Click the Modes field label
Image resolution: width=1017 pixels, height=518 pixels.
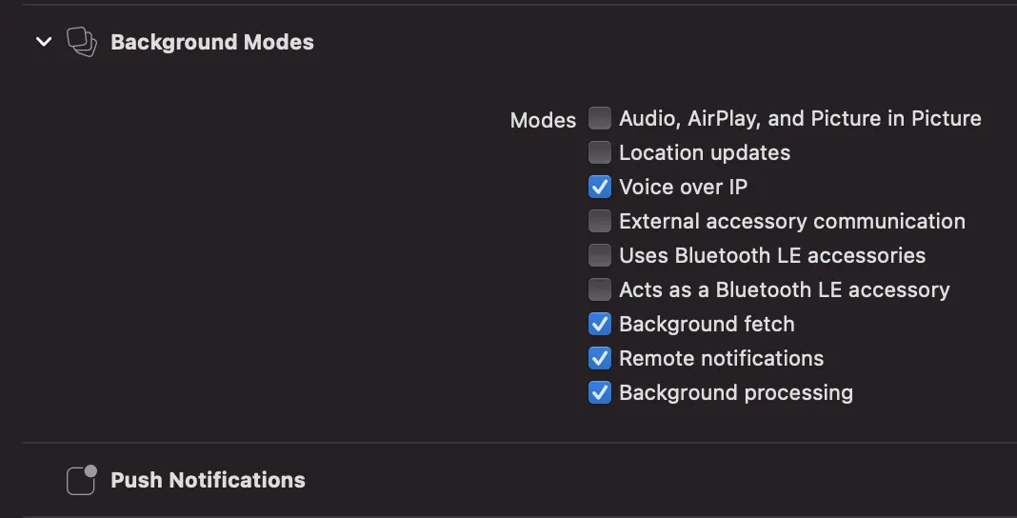coord(543,120)
